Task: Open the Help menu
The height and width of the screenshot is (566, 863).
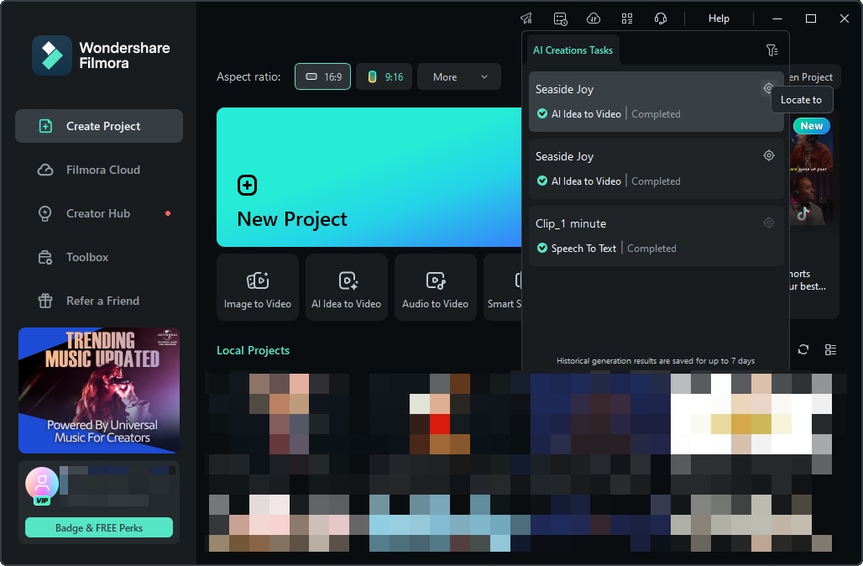Action: click(719, 18)
